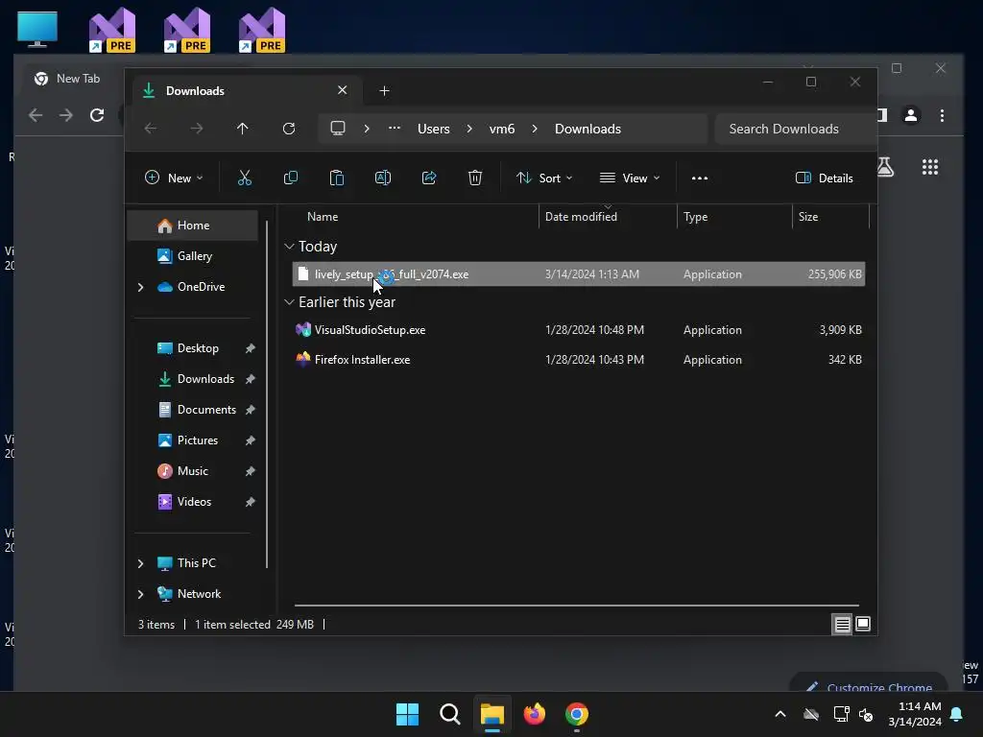The height and width of the screenshot is (737, 983).
Task: Switch to details list view icon in status bar
Action: click(842, 624)
